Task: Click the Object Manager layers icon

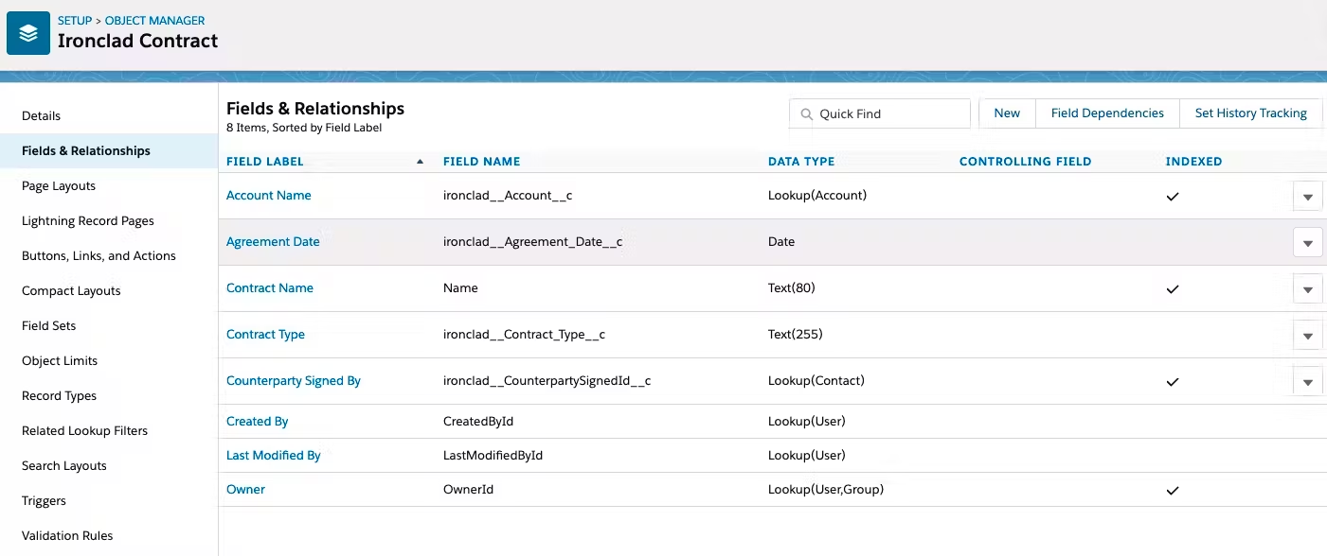Action: [x=28, y=33]
